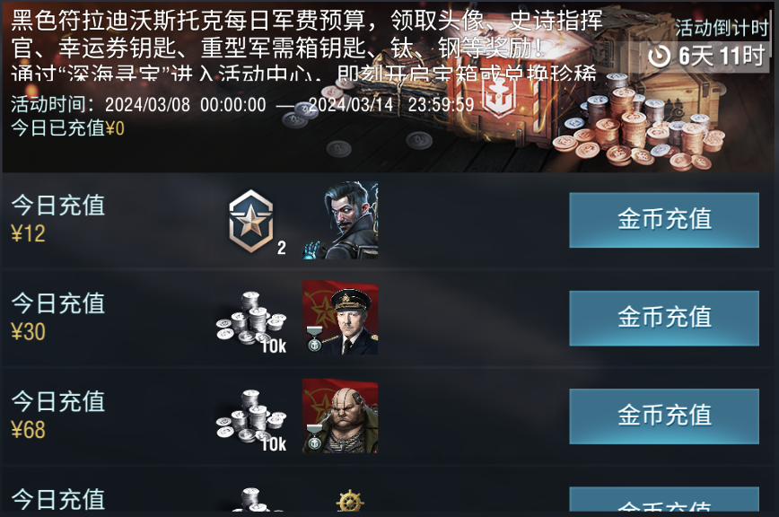This screenshot has height=517, width=779.
Task: Click 金币充值 button for ¥12 tier
Action: coord(664,220)
